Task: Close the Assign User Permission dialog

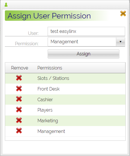Action: pos(123,14)
